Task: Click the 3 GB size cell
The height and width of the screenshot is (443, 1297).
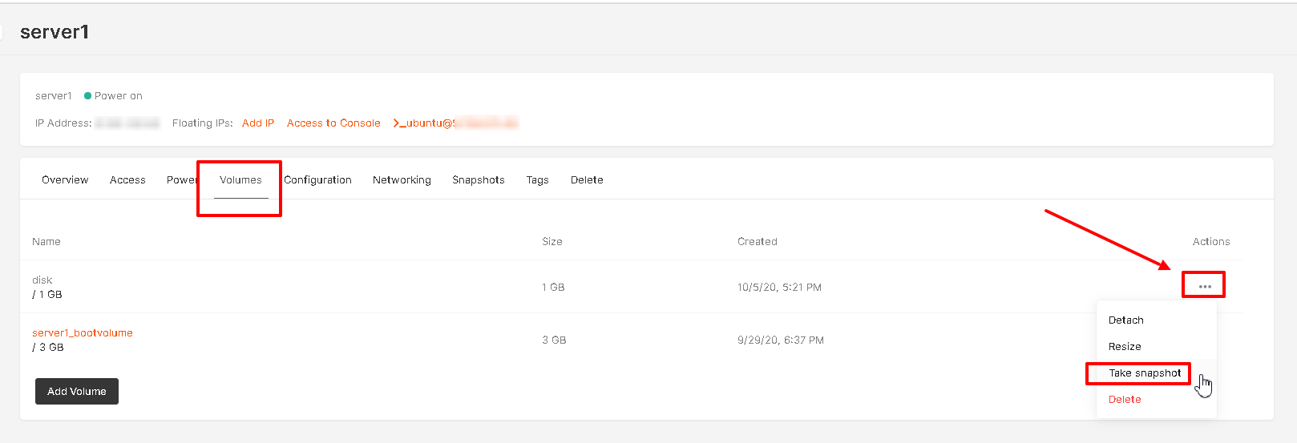Action: tap(554, 340)
